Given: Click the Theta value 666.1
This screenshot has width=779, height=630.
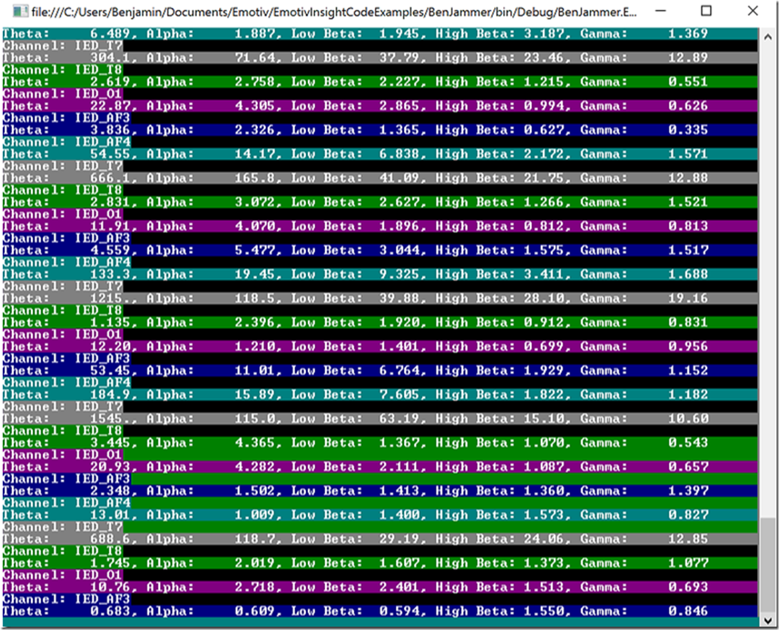Looking at the screenshot, I should coord(110,178).
